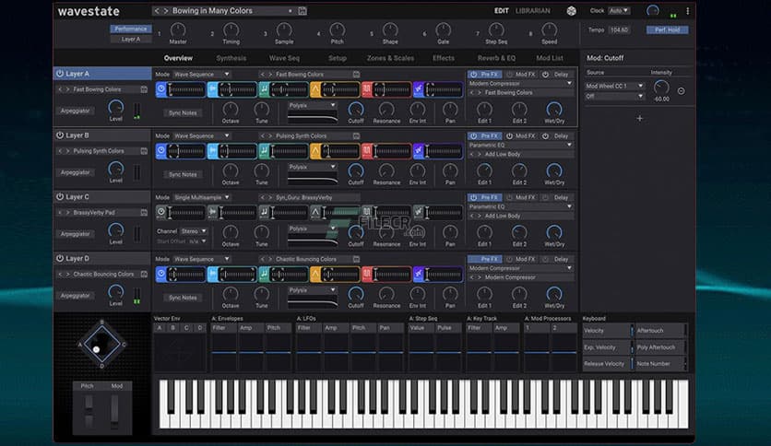Go to the previous performance with left arrow
The width and height of the screenshot is (771, 446).
click(157, 11)
